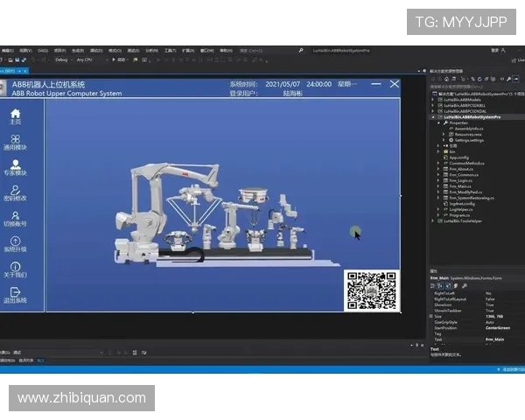This screenshot has width=525, height=420.
Task: Expand the LuHaiBin.ToolsHelper project node
Action: 432,221
